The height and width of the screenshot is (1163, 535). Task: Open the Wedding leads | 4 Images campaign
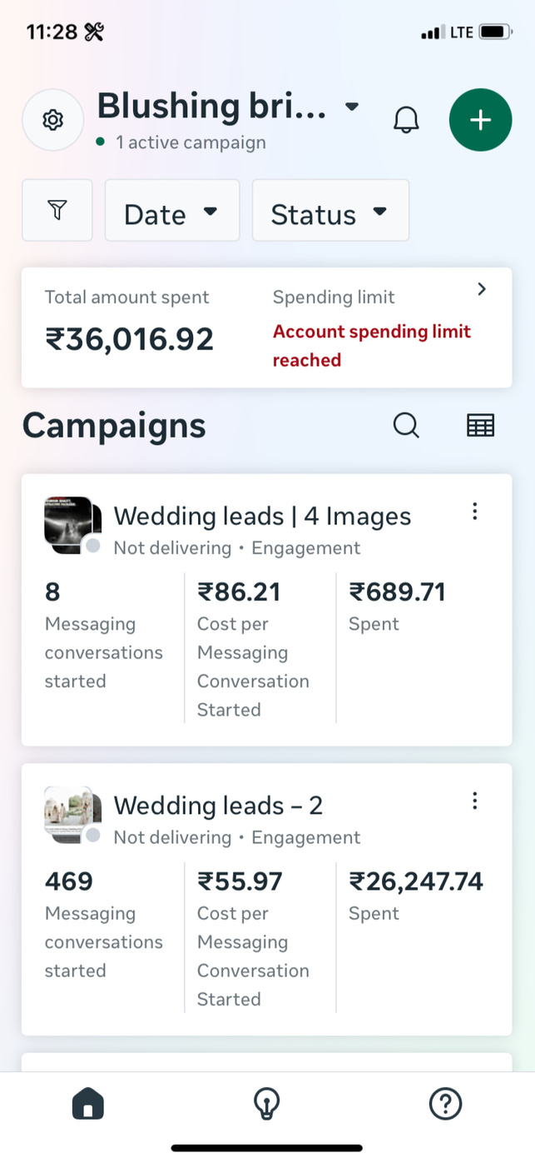tap(262, 517)
